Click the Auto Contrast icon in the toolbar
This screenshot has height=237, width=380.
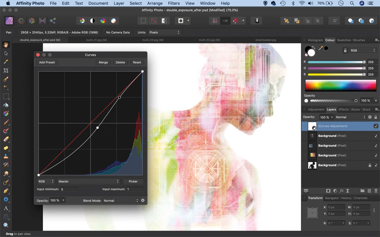tap(92, 20)
